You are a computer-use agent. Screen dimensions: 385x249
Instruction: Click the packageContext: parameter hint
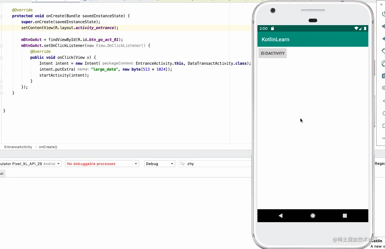click(x=118, y=63)
